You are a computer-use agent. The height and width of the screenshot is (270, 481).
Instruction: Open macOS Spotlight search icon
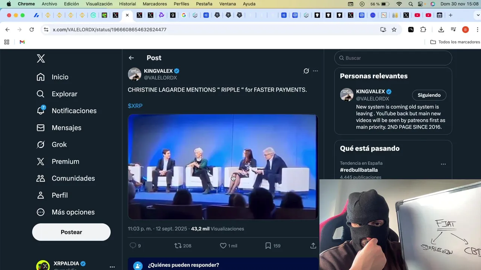pos(411,4)
